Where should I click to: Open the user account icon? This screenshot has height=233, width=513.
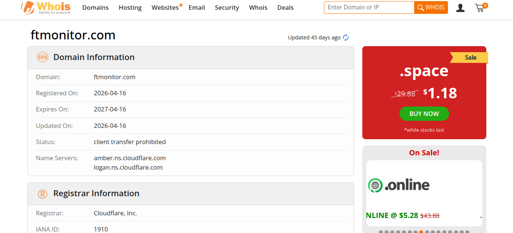click(460, 8)
